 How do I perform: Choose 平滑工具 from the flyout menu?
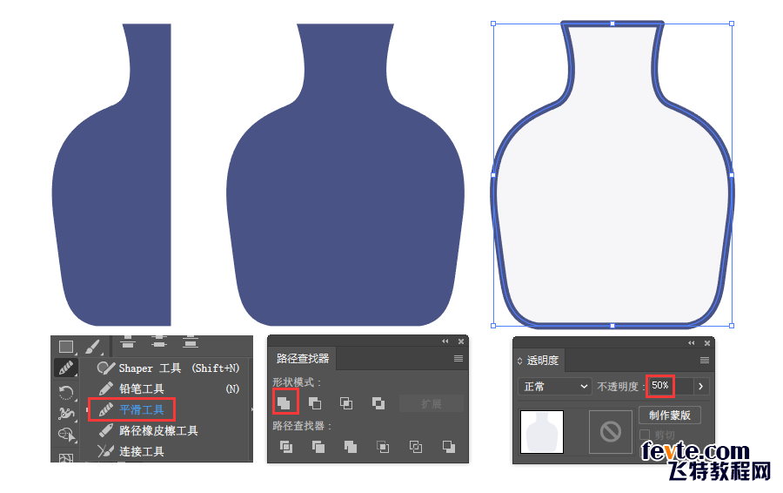(x=132, y=409)
